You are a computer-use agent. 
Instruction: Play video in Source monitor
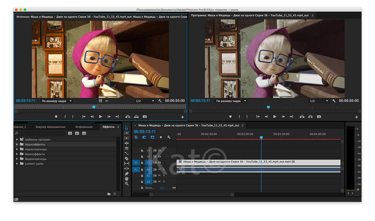pos(101,116)
